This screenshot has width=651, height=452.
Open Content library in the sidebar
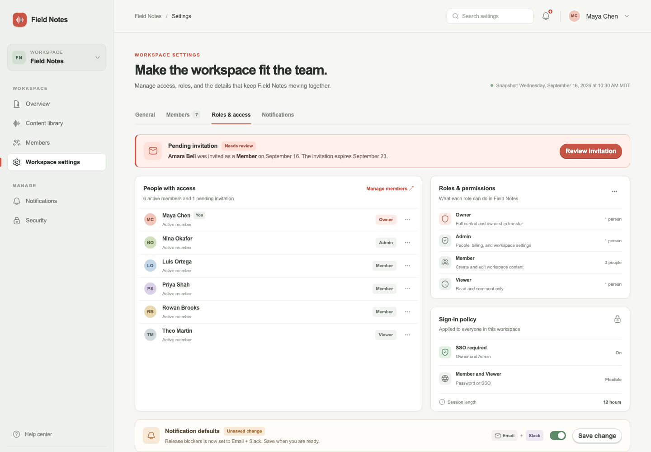tap(57, 123)
